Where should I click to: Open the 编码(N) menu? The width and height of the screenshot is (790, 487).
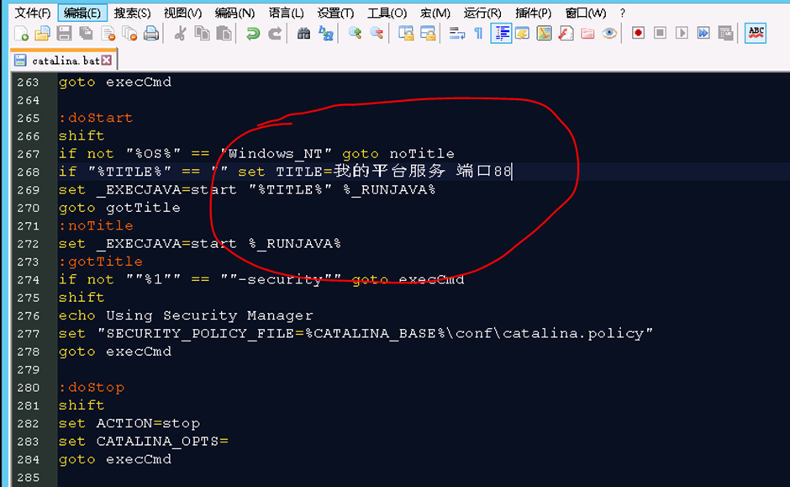(x=234, y=13)
